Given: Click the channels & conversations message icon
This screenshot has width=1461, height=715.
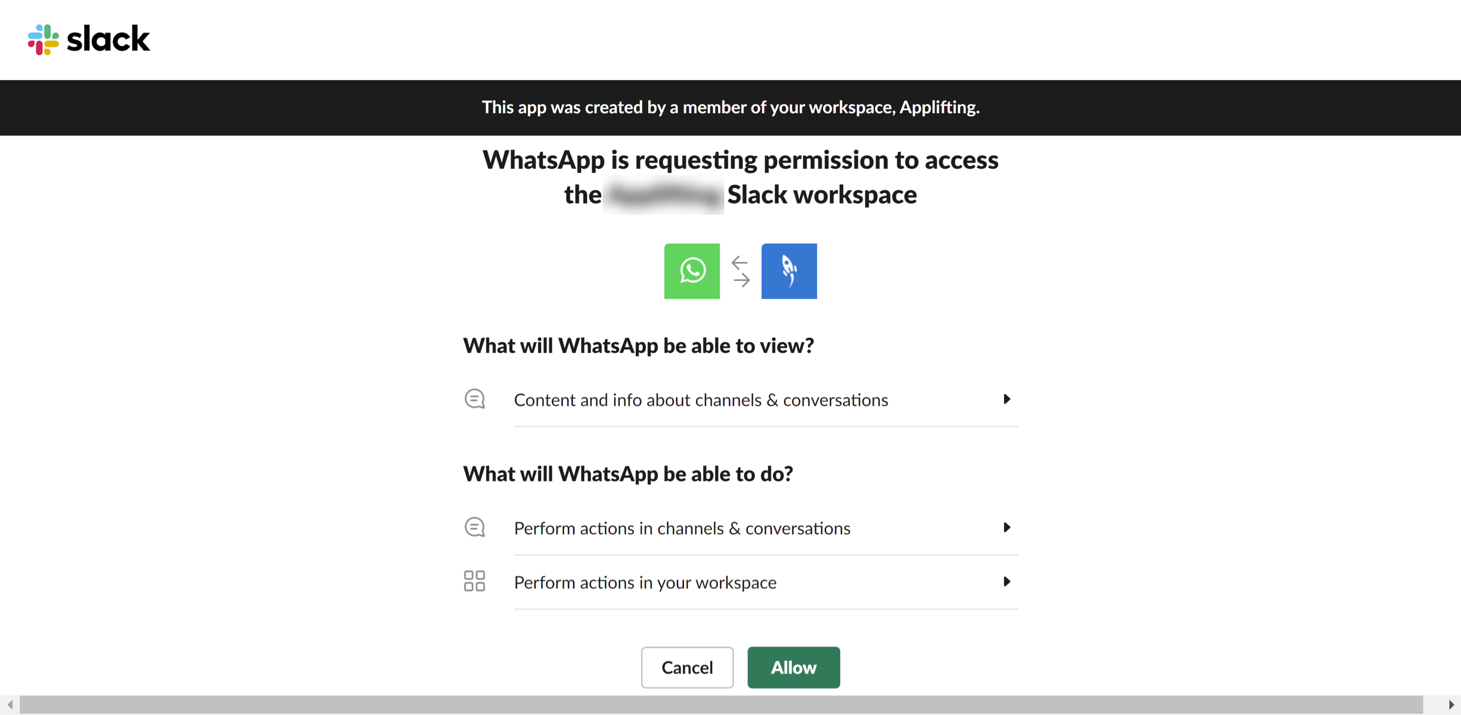Looking at the screenshot, I should coord(474,398).
